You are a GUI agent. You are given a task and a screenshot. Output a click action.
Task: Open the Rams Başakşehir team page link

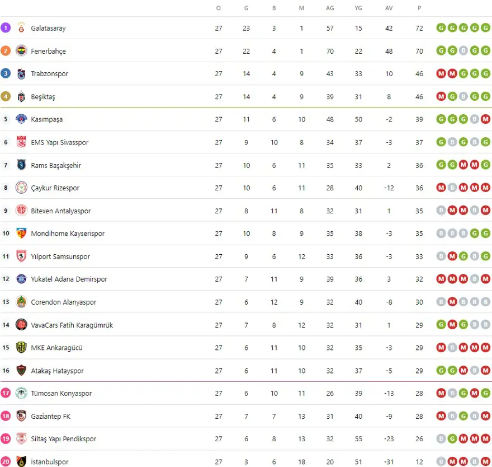56,165
